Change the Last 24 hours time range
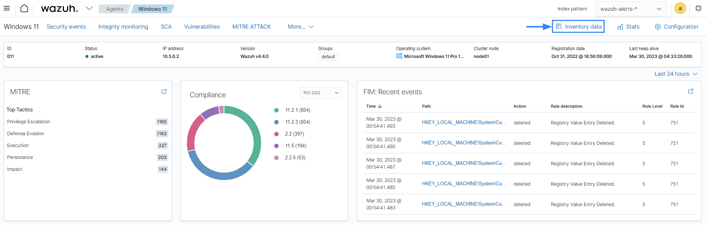 tap(676, 74)
